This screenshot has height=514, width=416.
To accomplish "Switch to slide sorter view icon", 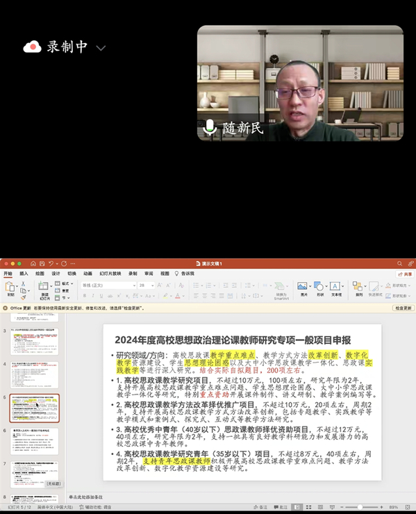I will pos(308,507).
